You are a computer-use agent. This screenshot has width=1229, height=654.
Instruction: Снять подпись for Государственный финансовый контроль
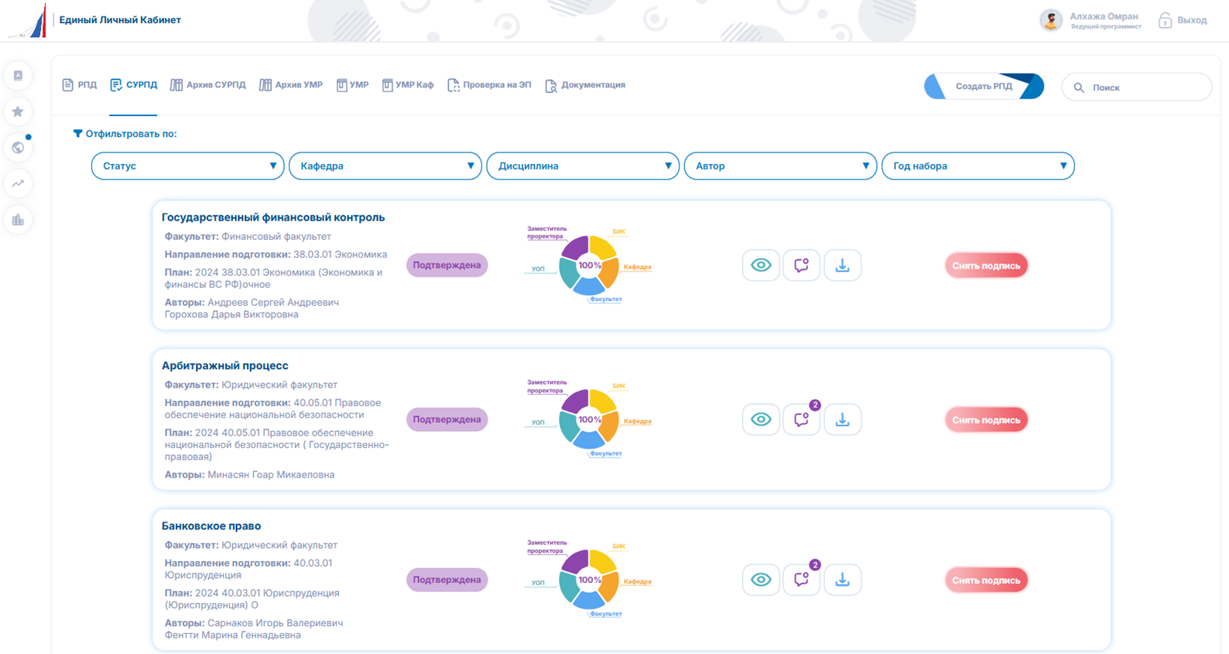tap(986, 265)
